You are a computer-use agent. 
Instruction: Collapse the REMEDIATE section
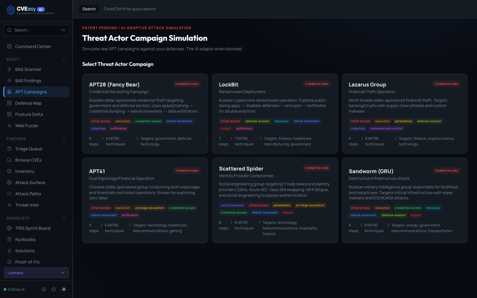point(64,218)
